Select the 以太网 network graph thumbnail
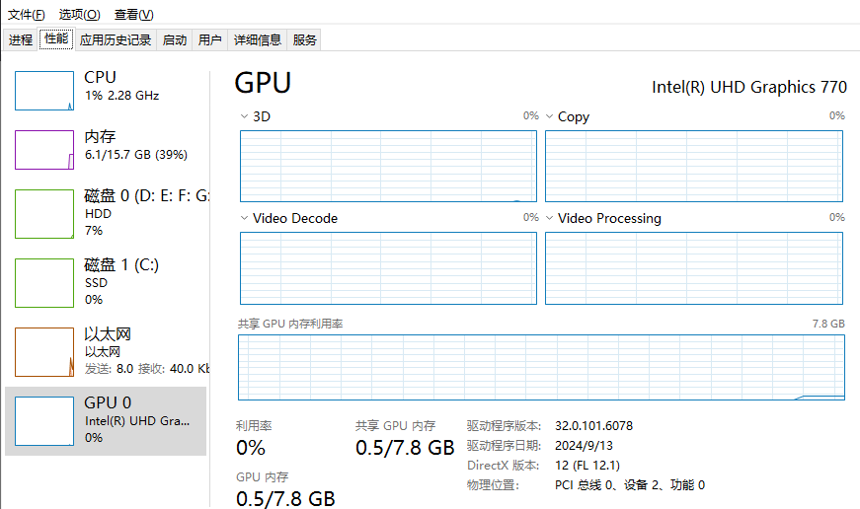860x509 pixels. (x=44, y=351)
